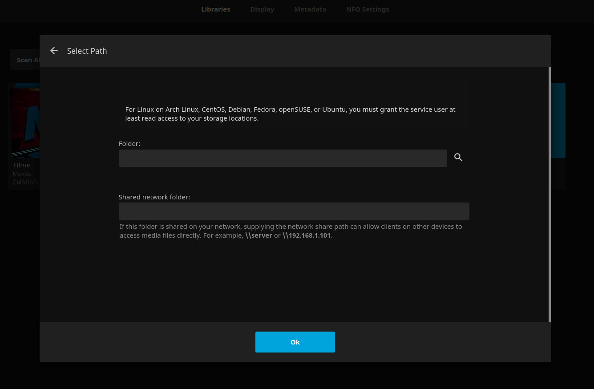
Task: Switch to the Libraries tab
Action: 215,9
